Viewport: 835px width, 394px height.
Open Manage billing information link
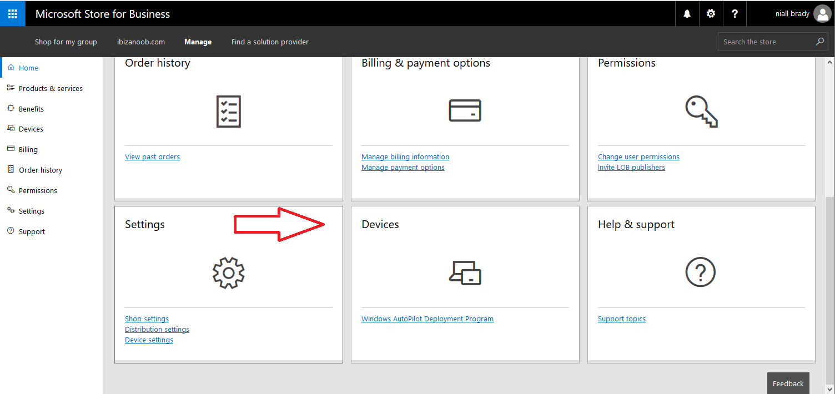[x=405, y=156]
